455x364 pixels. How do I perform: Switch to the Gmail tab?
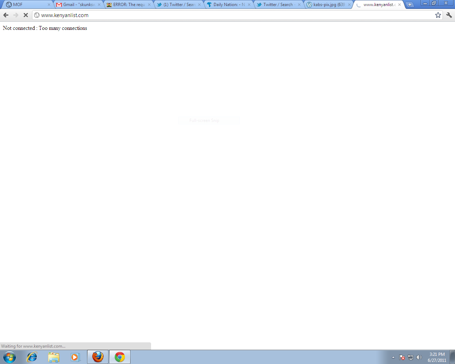coord(78,5)
